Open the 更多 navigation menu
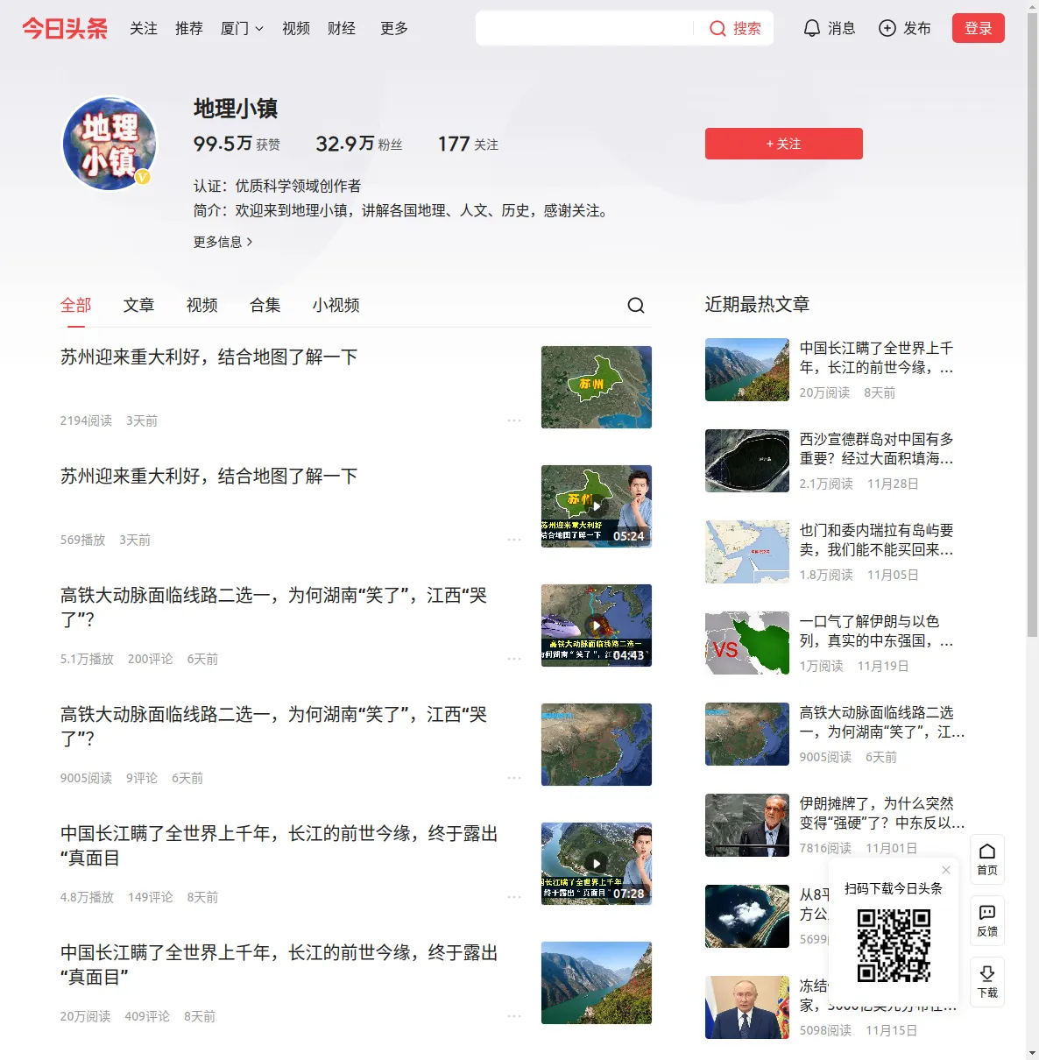The image size is (1039, 1060). [x=394, y=28]
